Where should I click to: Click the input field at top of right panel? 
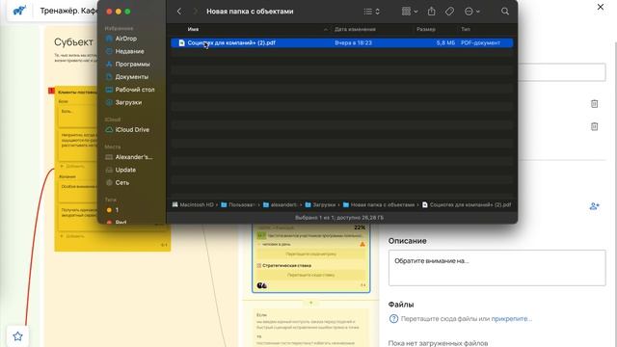pos(562,72)
